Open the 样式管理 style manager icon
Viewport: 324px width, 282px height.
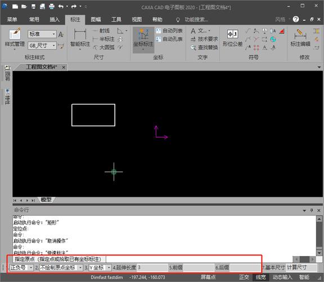15,34
